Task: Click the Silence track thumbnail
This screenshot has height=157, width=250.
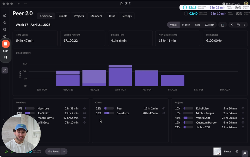Action: pos(217,151)
